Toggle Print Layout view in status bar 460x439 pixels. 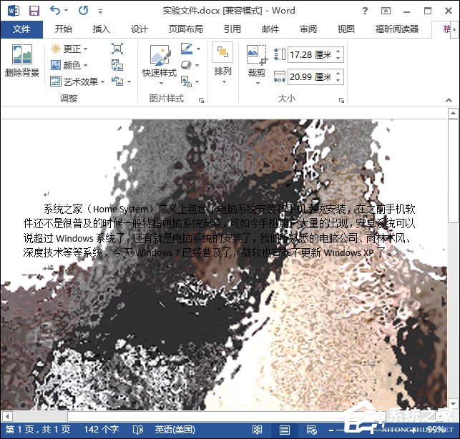pos(285,430)
